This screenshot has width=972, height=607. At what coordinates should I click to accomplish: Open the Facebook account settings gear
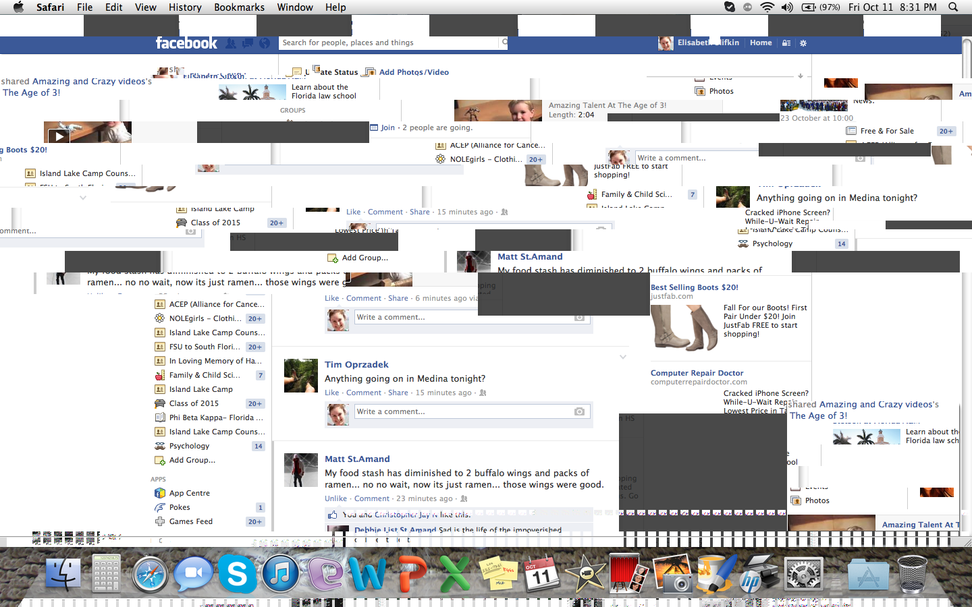[803, 43]
